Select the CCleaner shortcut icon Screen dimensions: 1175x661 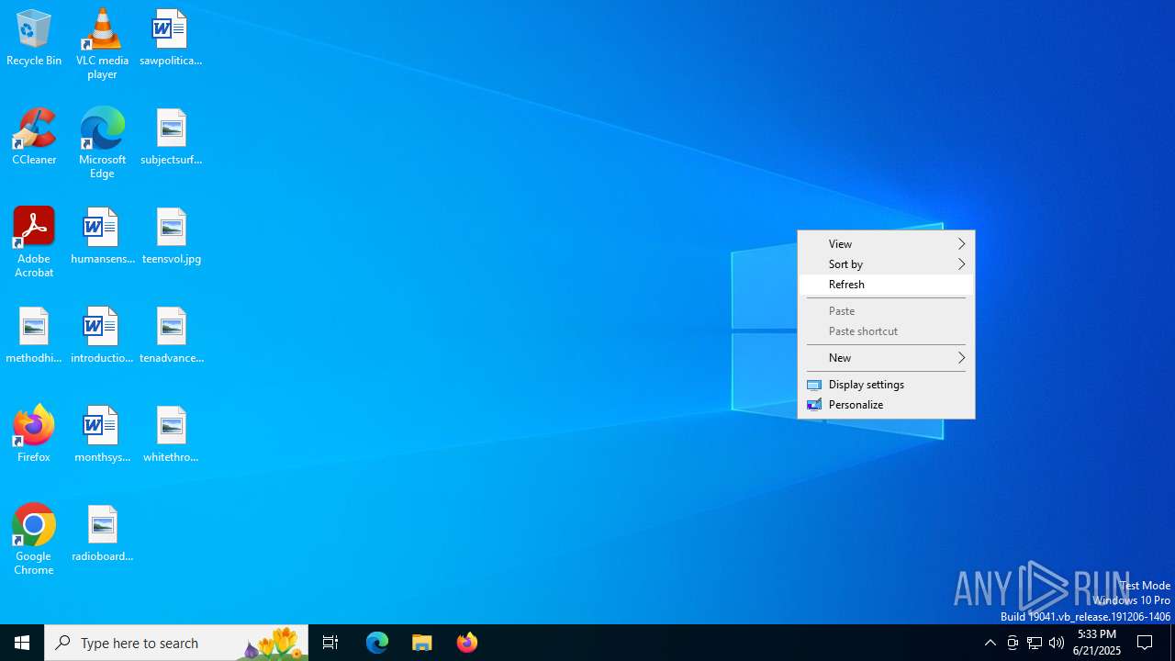(x=34, y=137)
